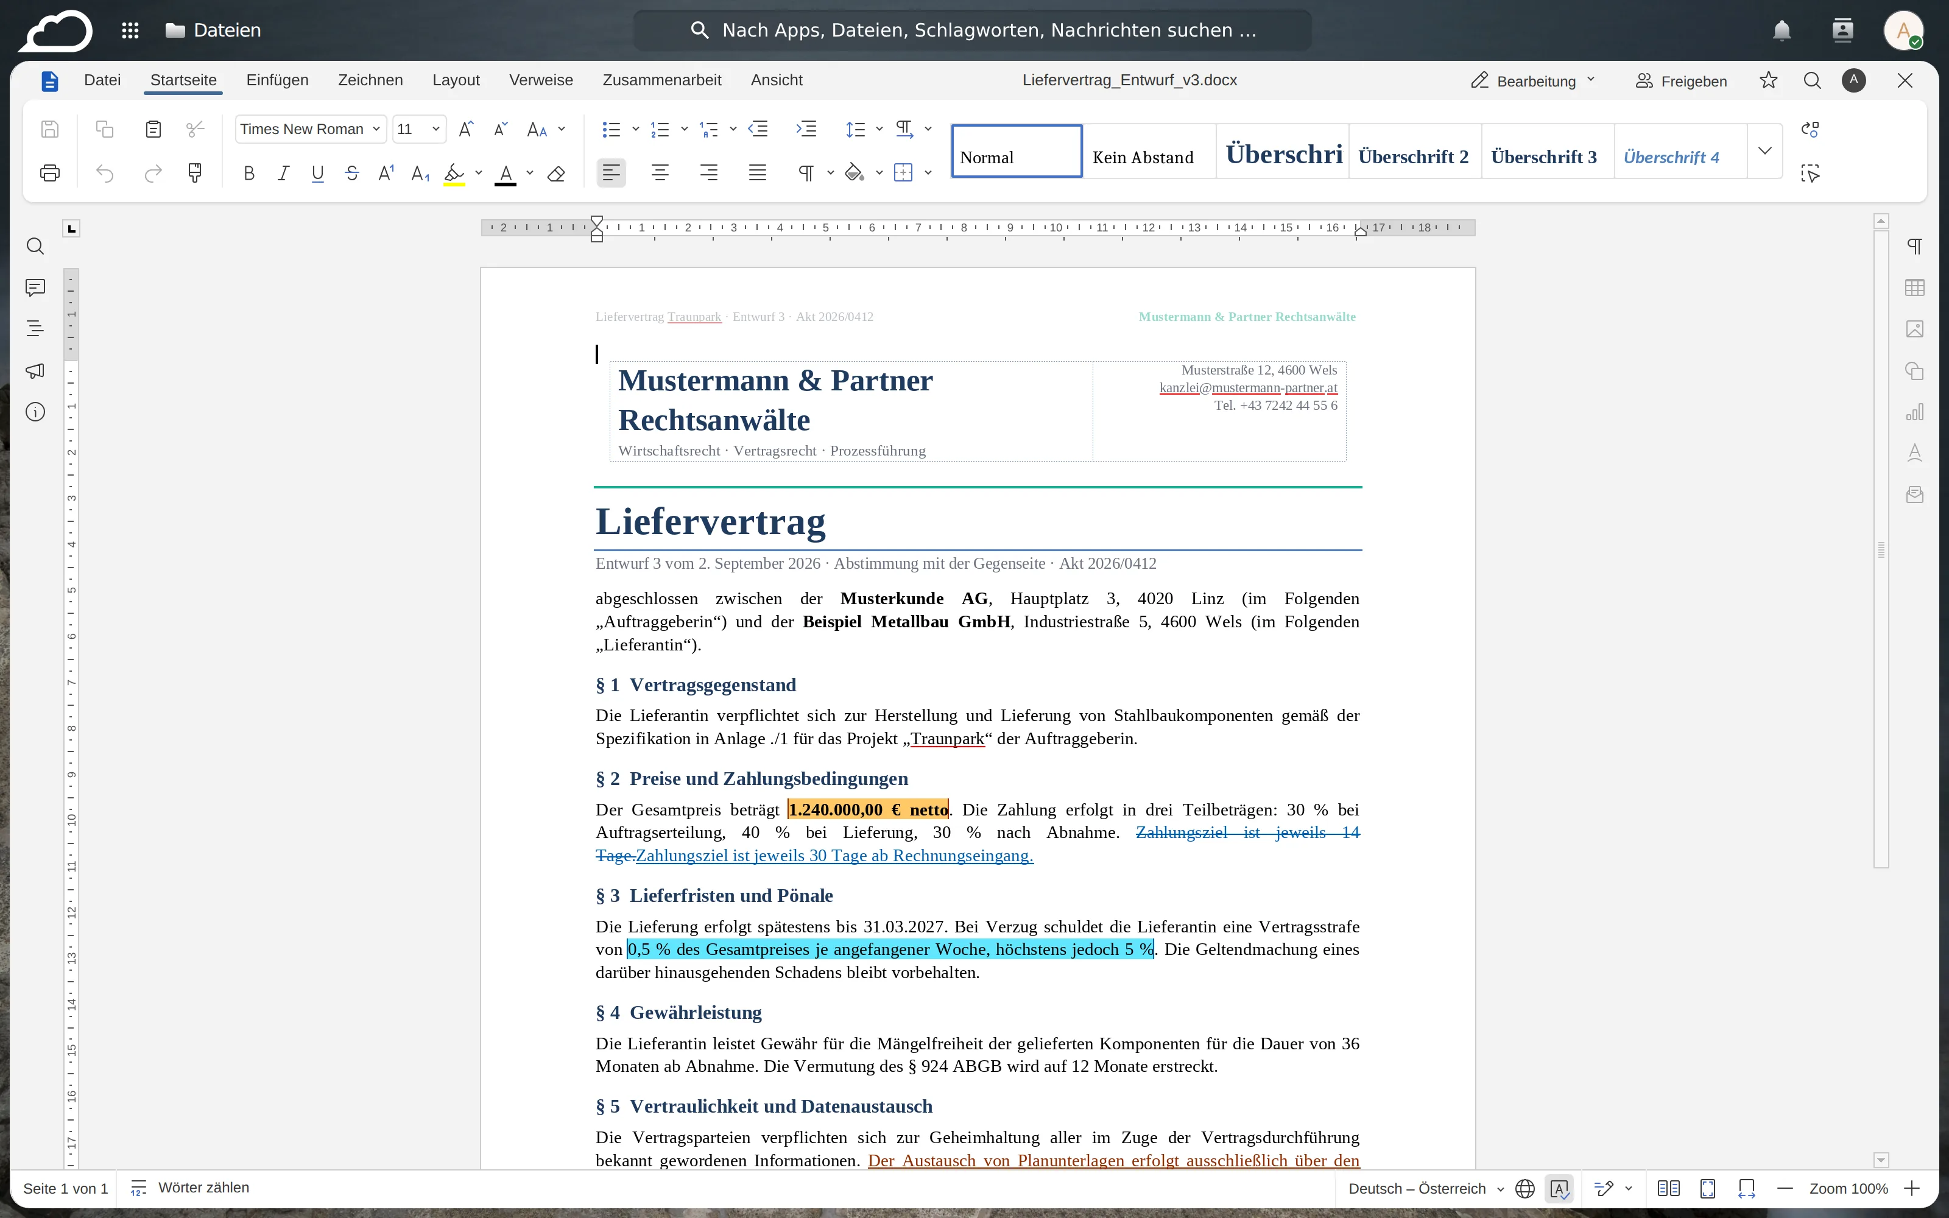This screenshot has height=1218, width=1949.
Task: Open image settings in right sidebar
Action: (1915, 329)
